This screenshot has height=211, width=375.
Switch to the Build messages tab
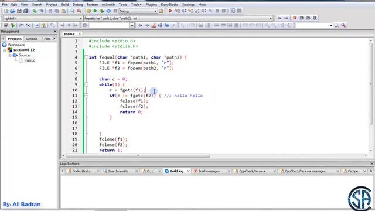[x=209, y=171]
